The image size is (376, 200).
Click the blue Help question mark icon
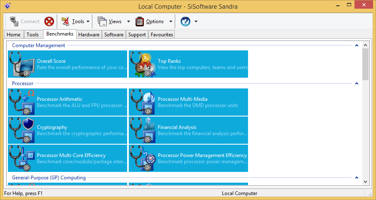point(186,21)
